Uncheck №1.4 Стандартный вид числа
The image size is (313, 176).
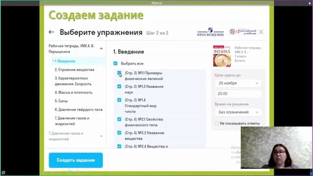coord(119,100)
